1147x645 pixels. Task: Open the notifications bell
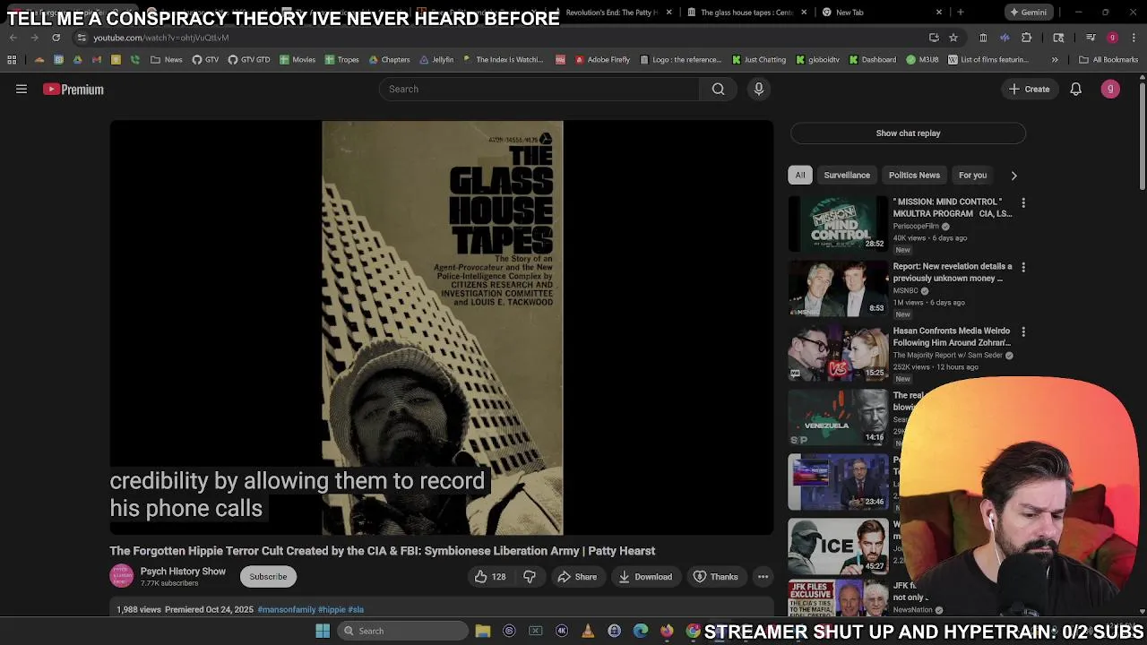1075,89
